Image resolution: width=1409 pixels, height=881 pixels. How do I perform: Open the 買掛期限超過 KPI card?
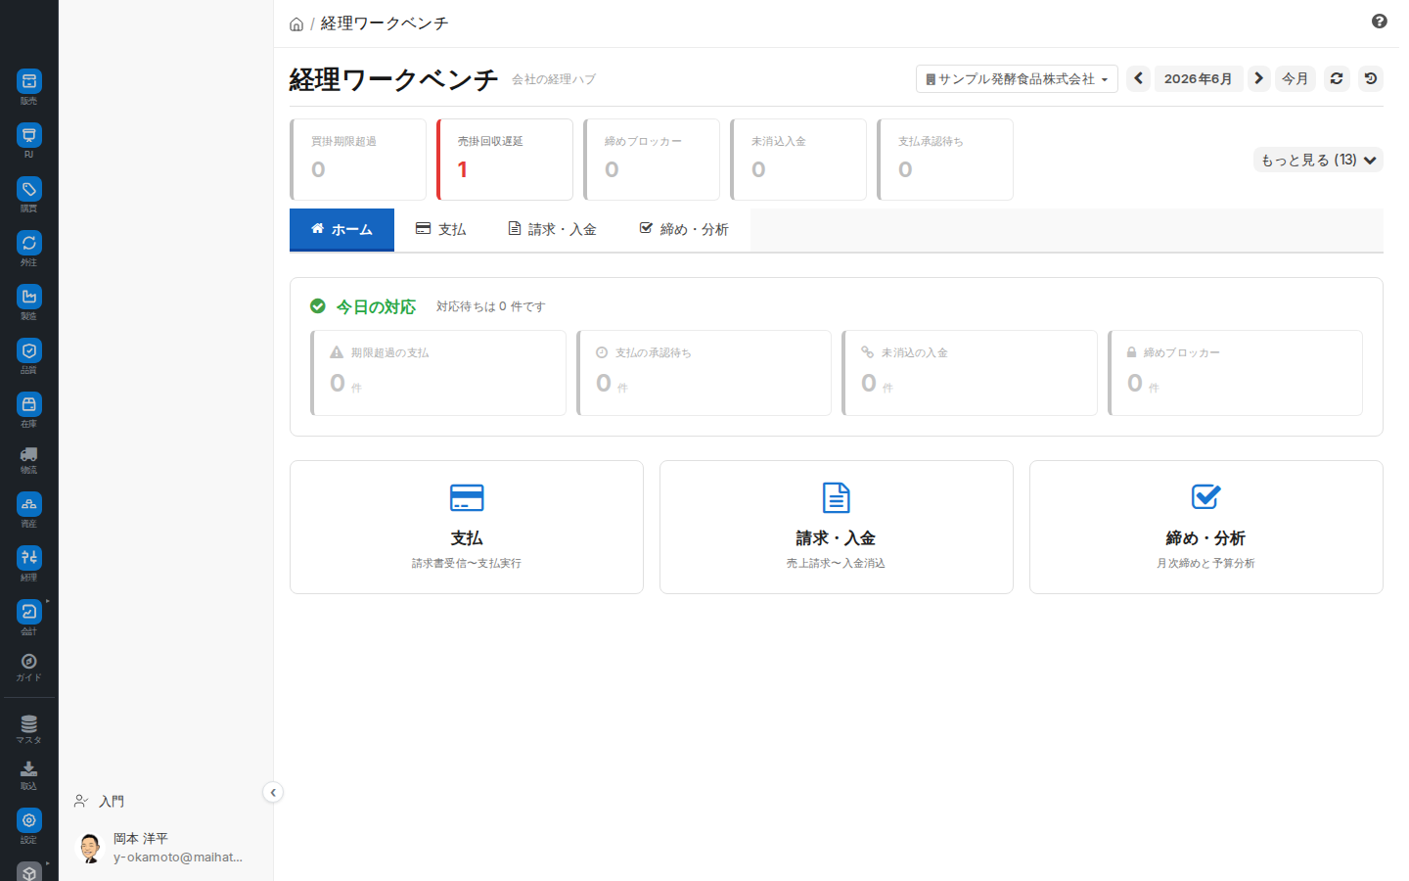click(358, 160)
